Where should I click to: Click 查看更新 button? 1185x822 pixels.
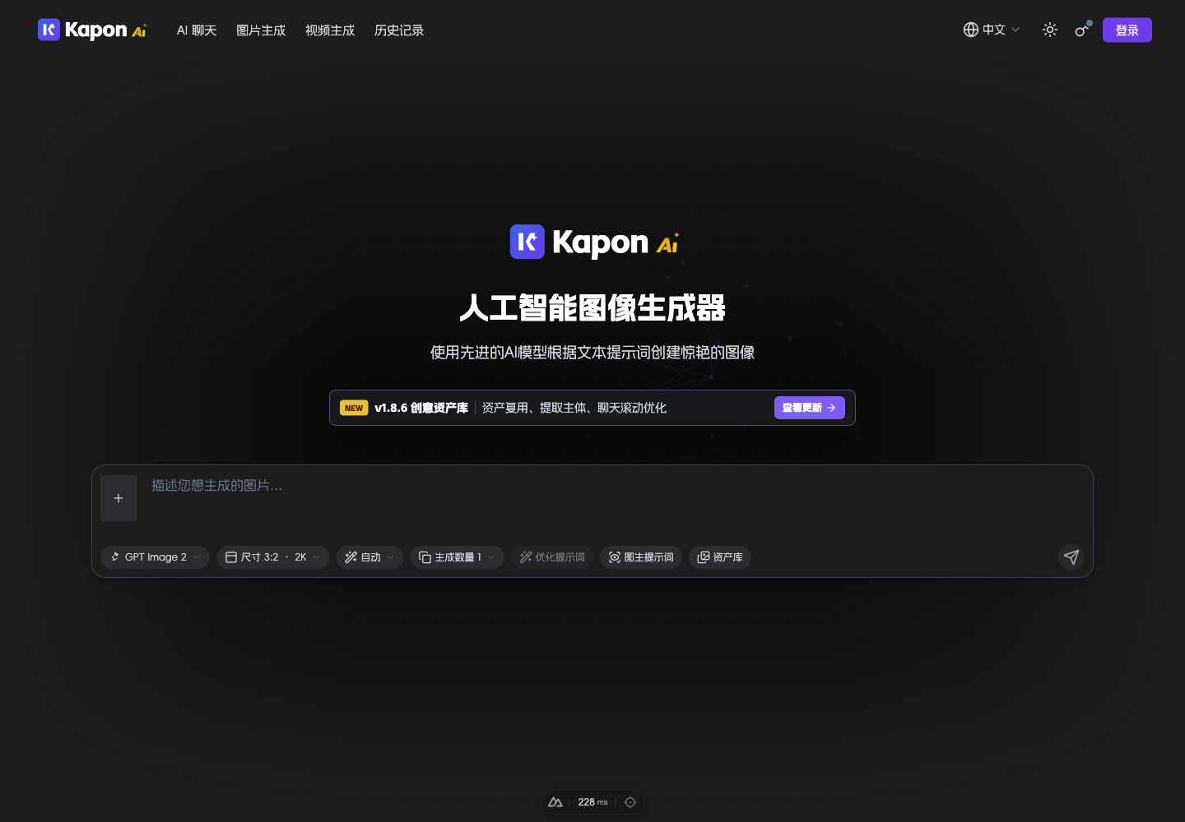point(810,408)
